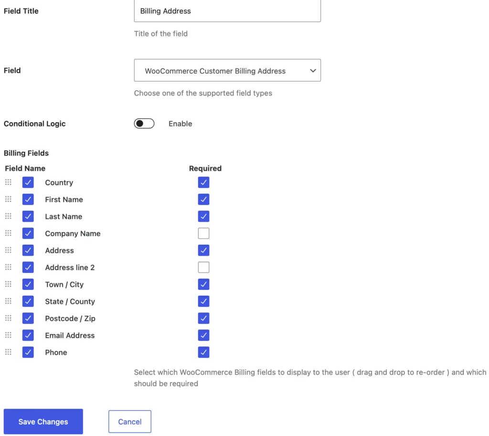Make Email Address not required

click(x=203, y=335)
